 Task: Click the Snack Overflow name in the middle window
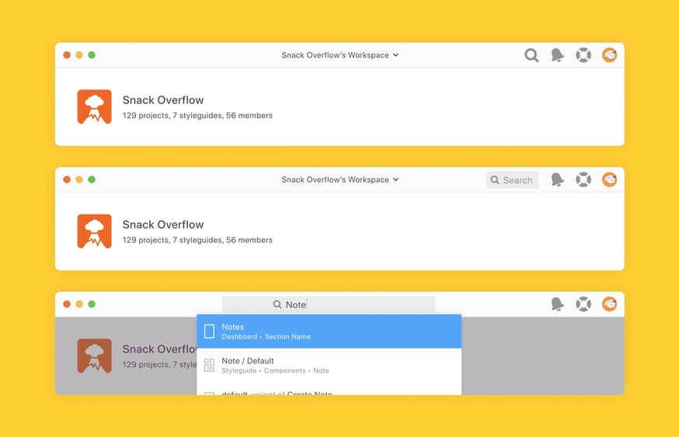(x=163, y=224)
